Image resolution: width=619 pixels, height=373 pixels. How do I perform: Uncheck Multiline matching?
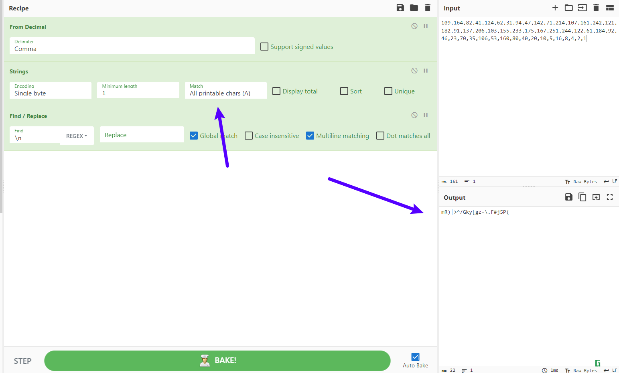310,136
